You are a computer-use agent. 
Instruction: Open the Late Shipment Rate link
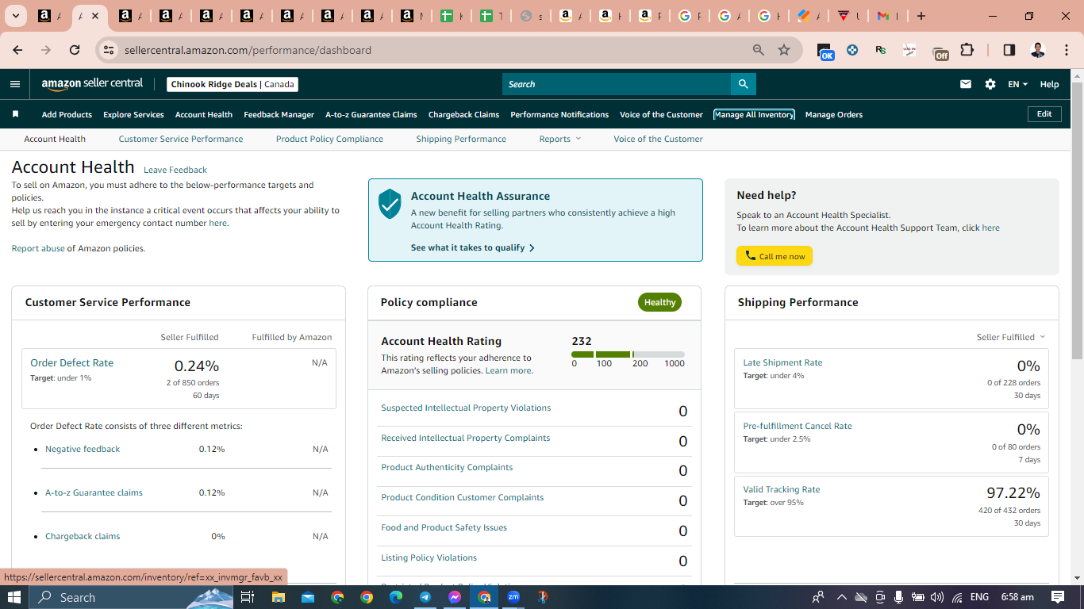pos(782,362)
